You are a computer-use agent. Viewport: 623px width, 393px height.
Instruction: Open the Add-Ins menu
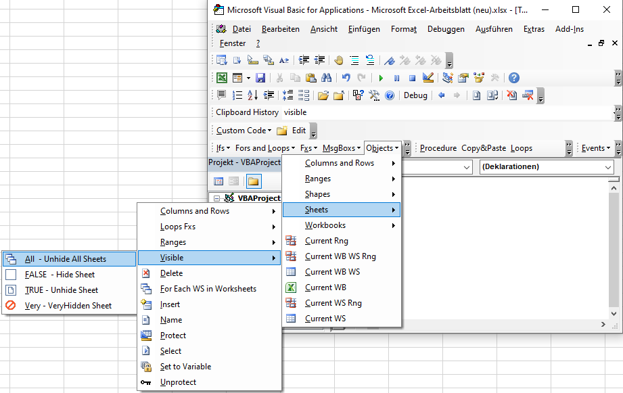coord(570,29)
